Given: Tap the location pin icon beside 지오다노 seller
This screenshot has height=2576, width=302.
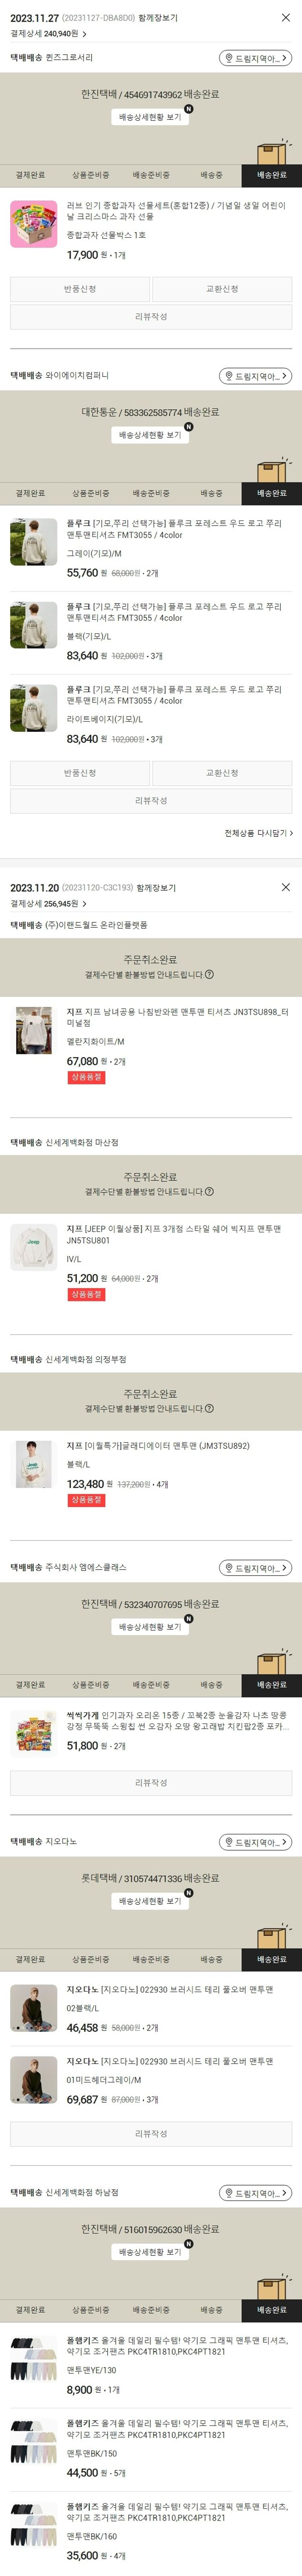Looking at the screenshot, I should (228, 1842).
